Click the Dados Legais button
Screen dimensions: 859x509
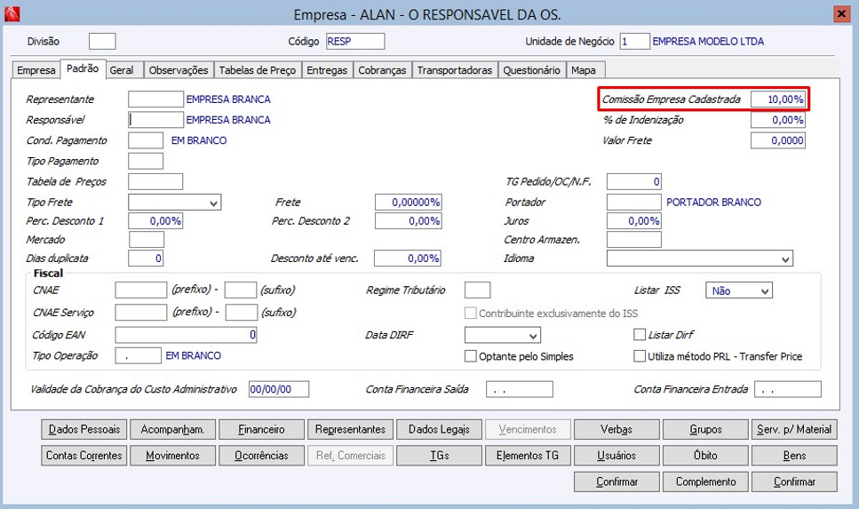440,430
